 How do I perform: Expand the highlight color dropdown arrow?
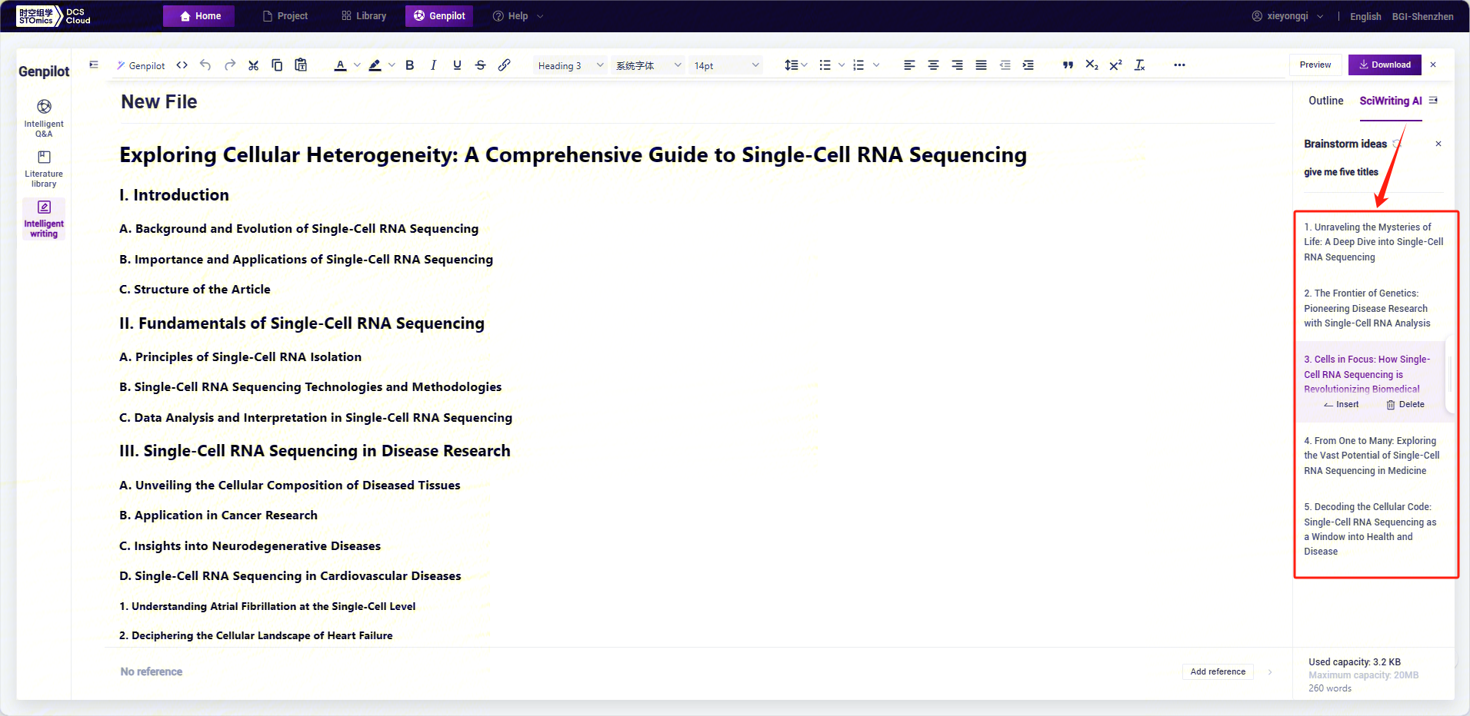coord(392,65)
